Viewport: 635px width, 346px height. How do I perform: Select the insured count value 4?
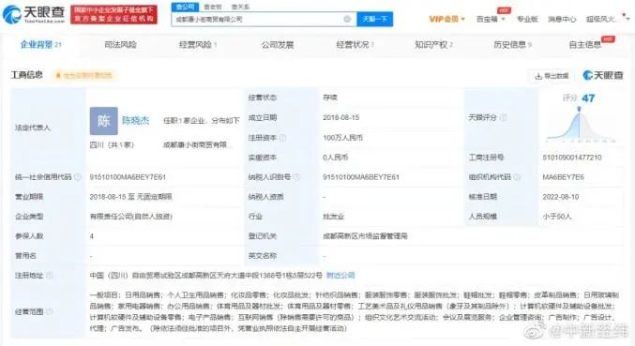[92, 236]
